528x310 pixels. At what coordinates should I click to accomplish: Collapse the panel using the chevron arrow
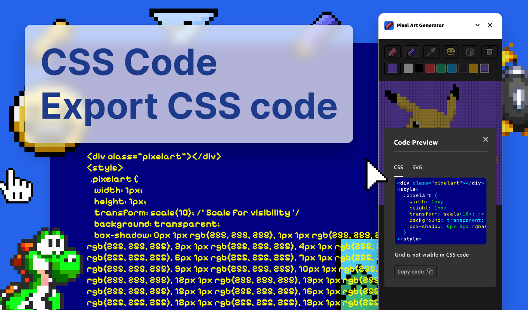(478, 26)
